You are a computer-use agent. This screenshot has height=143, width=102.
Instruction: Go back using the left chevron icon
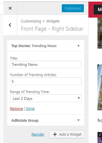click(x=10, y=25)
